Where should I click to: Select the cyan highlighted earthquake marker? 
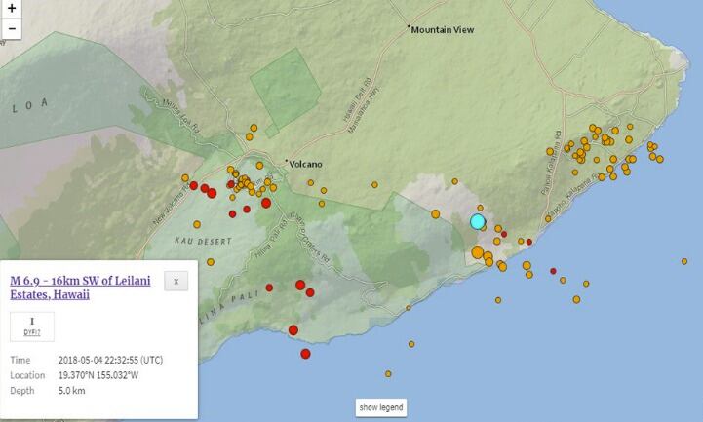[x=478, y=221]
